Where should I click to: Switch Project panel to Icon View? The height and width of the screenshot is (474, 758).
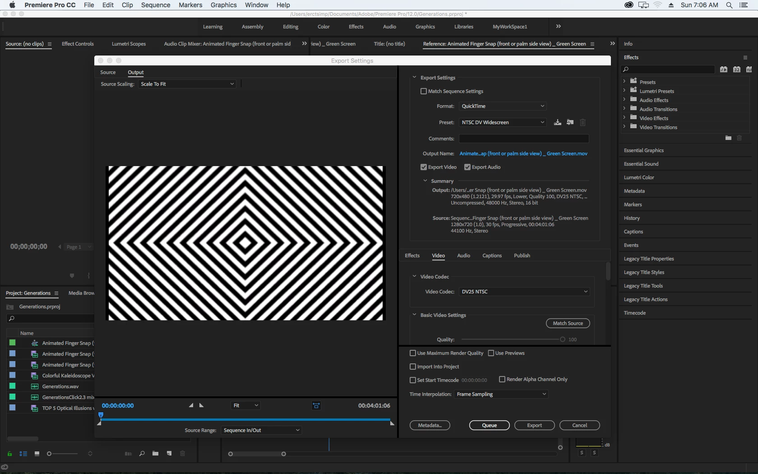(x=37, y=454)
